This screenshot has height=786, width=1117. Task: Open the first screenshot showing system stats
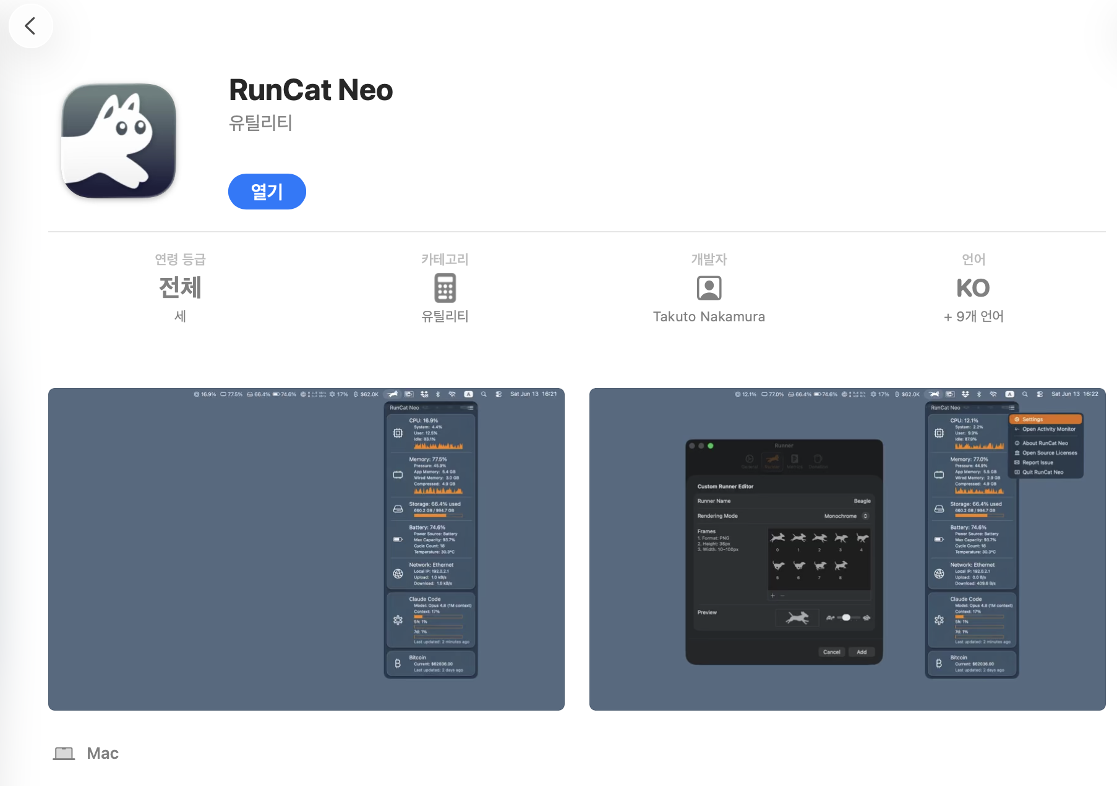306,549
